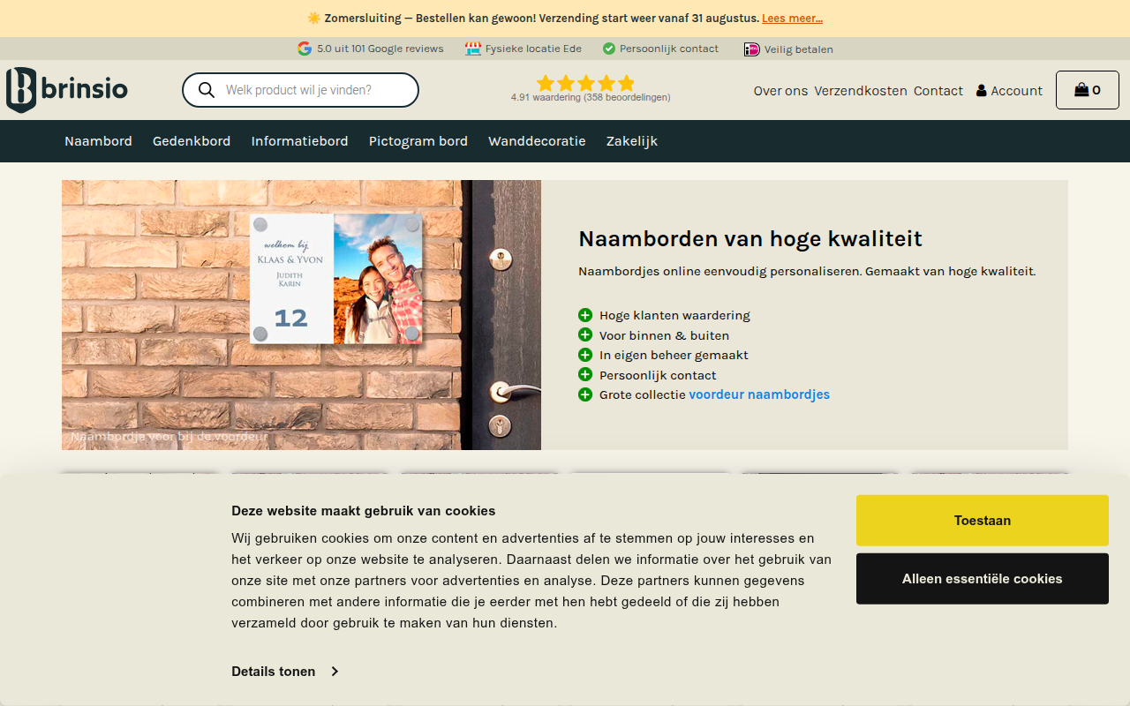Screen dimensions: 1130x706
Task: Focus the product search field
Action: pyautogui.click(x=300, y=90)
